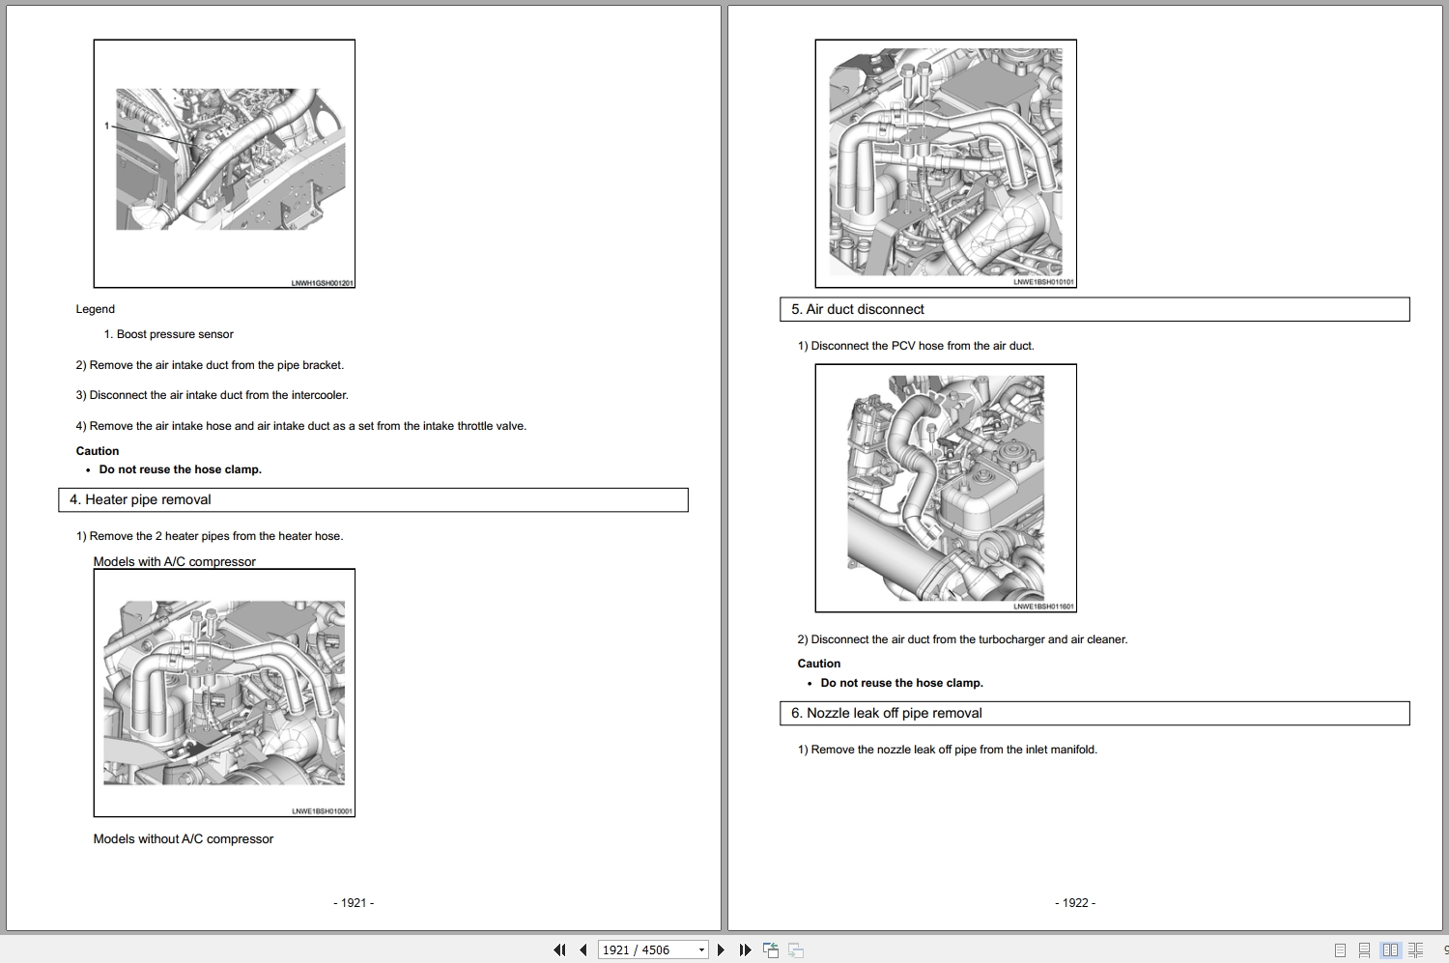Click figure code LNWE1BSH010101
The height and width of the screenshot is (963, 1449).
[x=1044, y=282]
